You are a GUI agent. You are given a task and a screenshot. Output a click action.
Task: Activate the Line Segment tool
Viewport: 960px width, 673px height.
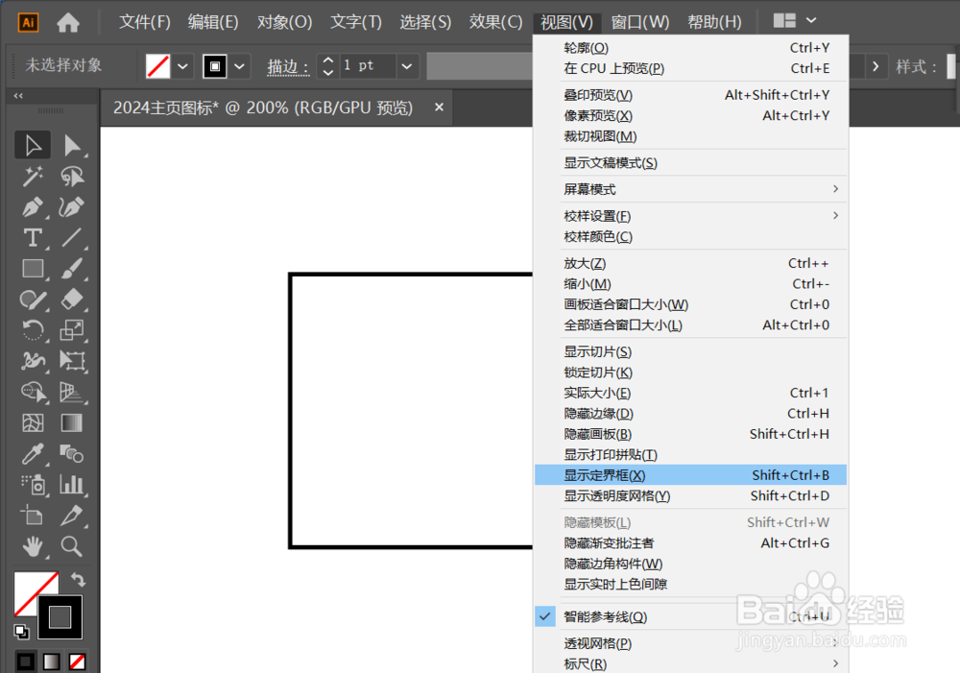click(x=72, y=237)
